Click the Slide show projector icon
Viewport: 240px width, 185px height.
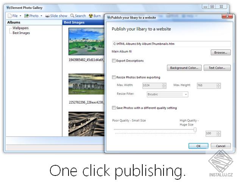click(x=47, y=16)
